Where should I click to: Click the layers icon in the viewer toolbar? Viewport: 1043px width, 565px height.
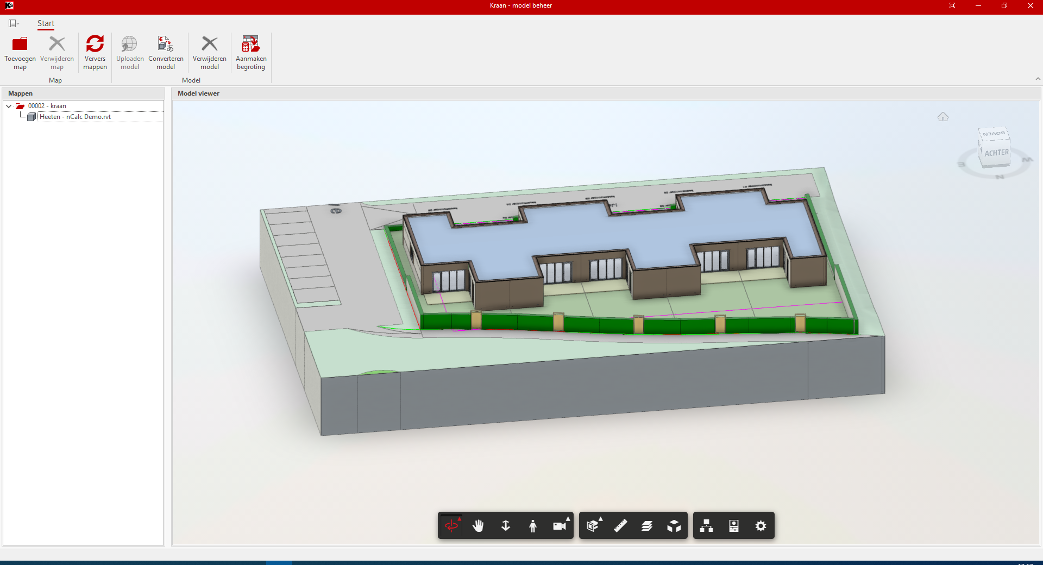tap(646, 526)
